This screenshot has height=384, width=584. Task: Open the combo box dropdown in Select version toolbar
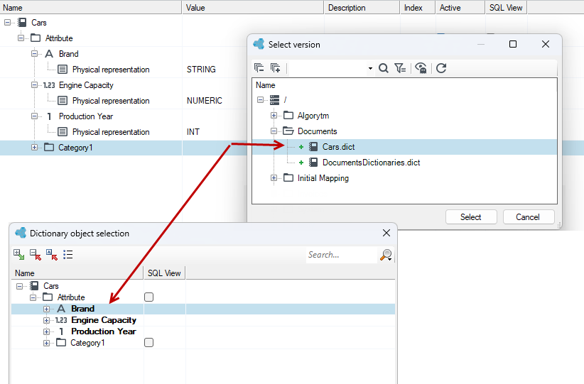pos(370,68)
